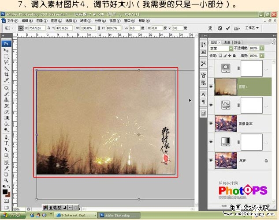279x220 pixels.
Task: Select the Eraser tool
Action: pyautogui.click(x=6, y=112)
